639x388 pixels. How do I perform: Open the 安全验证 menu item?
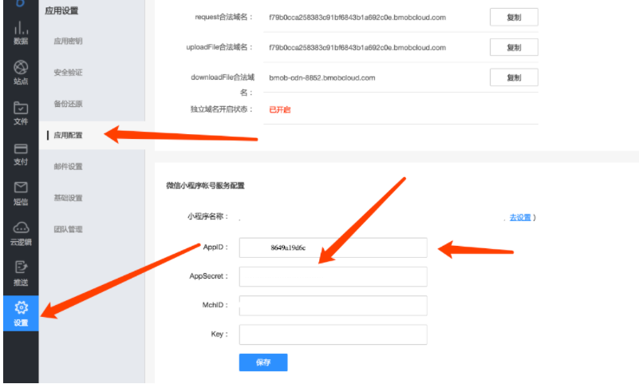click(x=68, y=73)
